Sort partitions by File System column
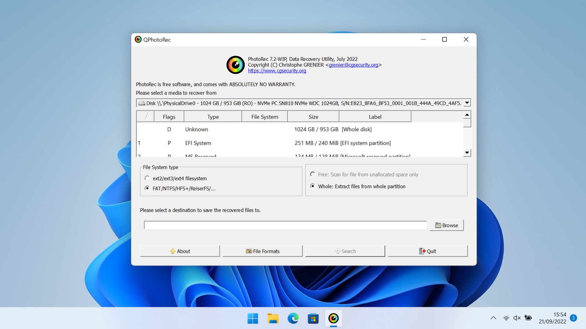The width and height of the screenshot is (586, 329). click(x=265, y=117)
